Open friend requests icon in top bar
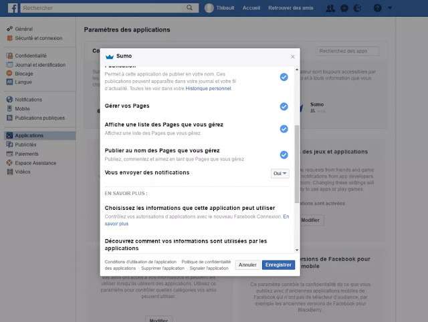 330,8
